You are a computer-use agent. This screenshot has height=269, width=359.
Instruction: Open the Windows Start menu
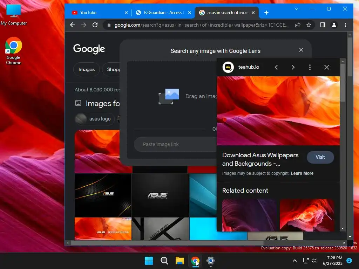point(149,261)
